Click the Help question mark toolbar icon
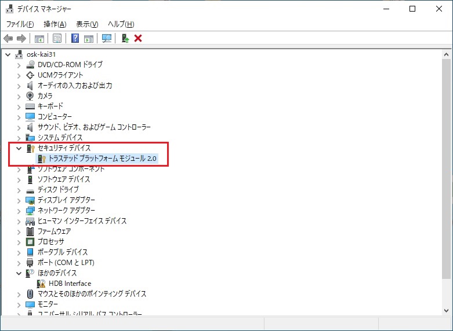The width and height of the screenshot is (453, 331). point(75,38)
